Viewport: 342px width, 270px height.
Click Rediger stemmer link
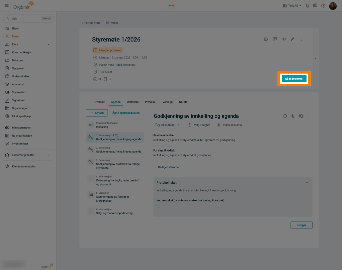pos(169,167)
